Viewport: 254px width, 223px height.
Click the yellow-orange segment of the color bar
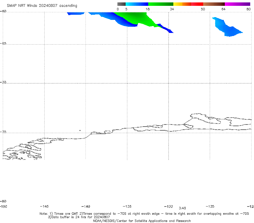(182, 4)
